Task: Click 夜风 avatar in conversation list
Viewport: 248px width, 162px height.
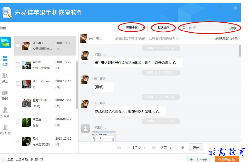Action: coord(26,142)
